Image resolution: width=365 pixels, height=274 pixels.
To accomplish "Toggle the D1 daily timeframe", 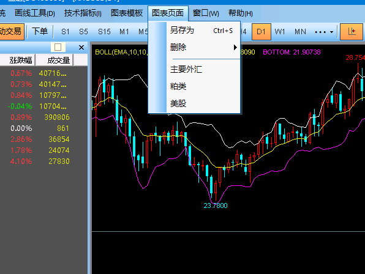I will point(261,31).
